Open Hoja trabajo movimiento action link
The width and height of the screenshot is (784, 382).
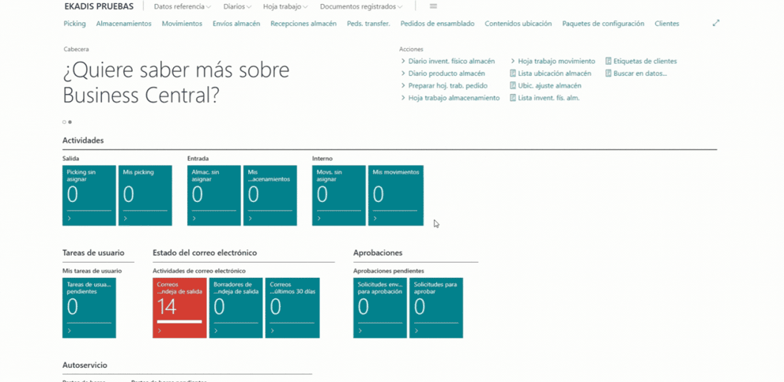click(x=556, y=61)
